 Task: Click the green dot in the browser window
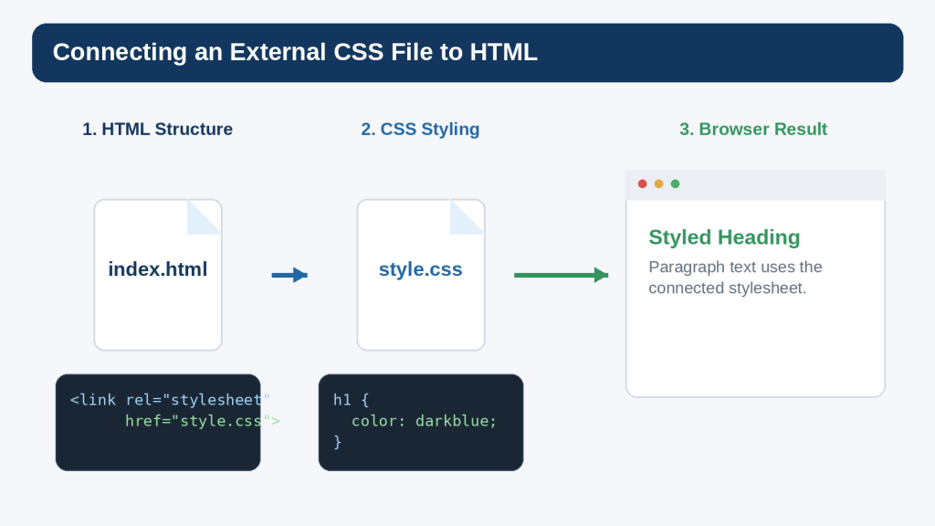pos(675,184)
